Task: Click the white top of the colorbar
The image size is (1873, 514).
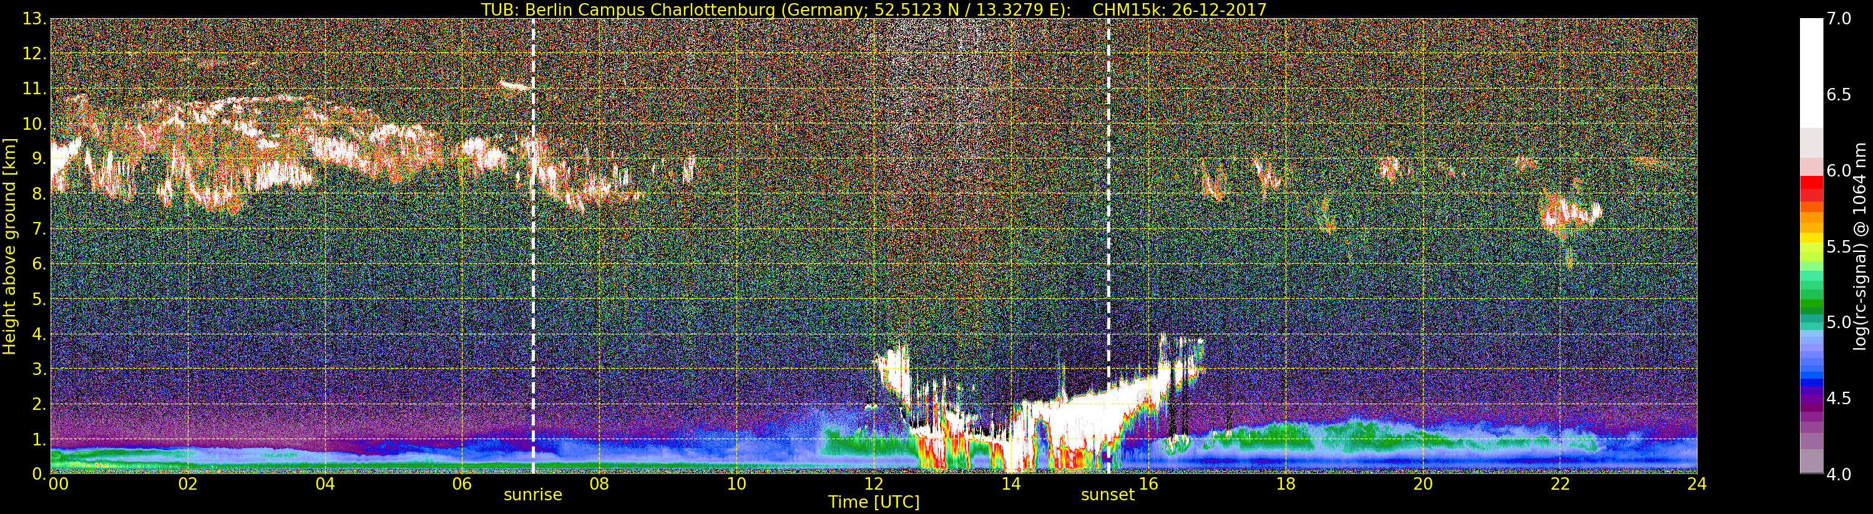Action: [x=1811, y=73]
